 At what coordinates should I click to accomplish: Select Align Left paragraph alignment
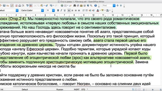pyautogui.click(x=69, y=10)
